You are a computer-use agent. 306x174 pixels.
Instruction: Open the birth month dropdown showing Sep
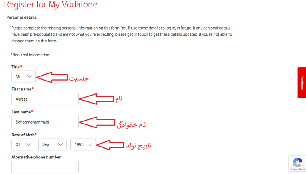(52, 144)
